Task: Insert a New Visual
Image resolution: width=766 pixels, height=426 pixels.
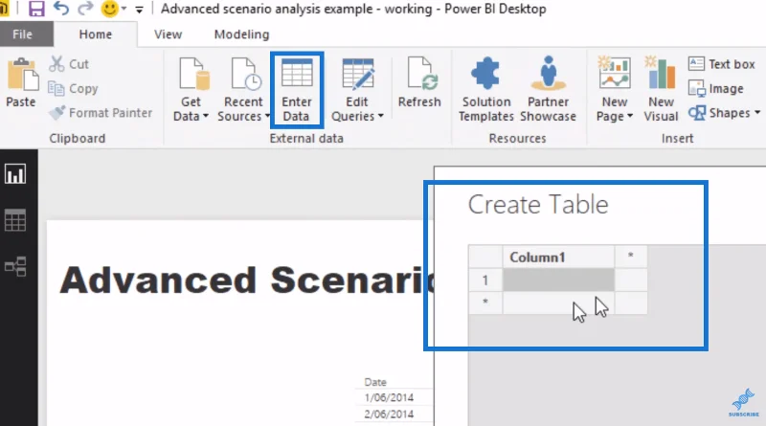Action: 661,89
